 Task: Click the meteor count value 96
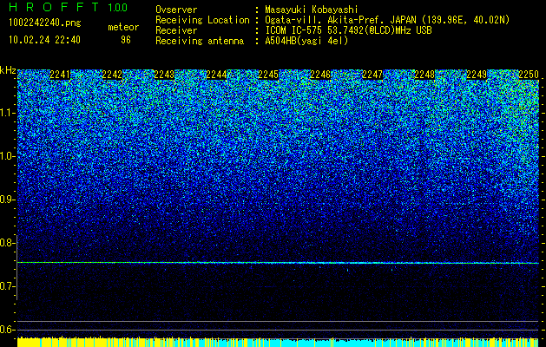point(126,40)
